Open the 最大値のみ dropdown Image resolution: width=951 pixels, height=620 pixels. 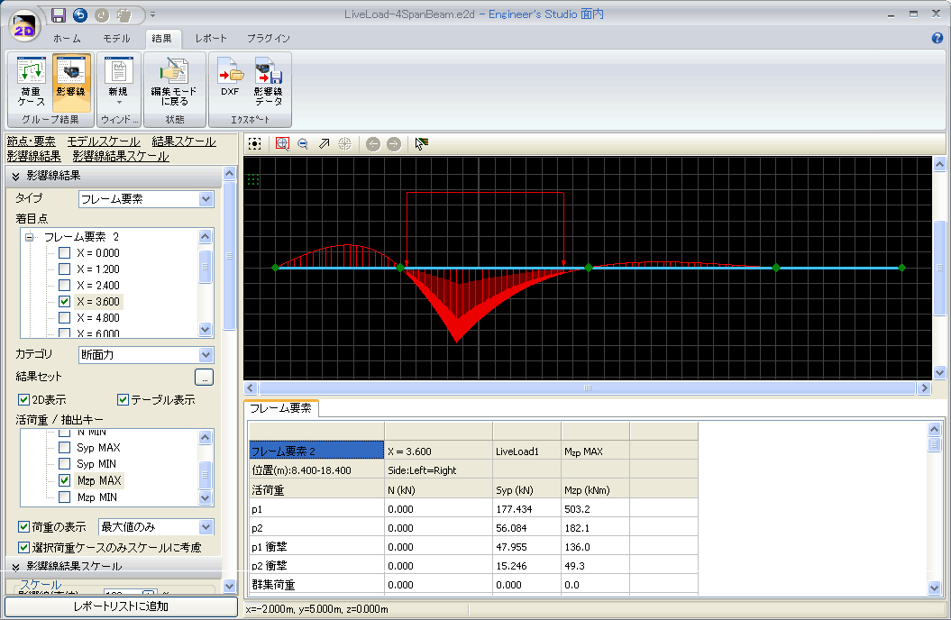pos(156,526)
